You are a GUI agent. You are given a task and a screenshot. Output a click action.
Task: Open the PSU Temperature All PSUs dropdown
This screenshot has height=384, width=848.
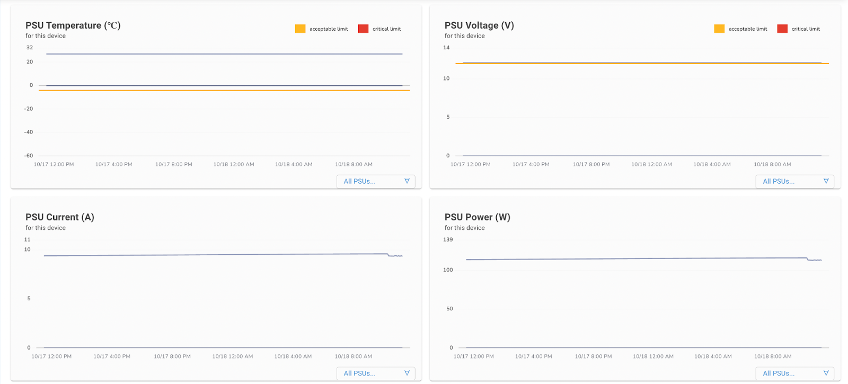376,181
